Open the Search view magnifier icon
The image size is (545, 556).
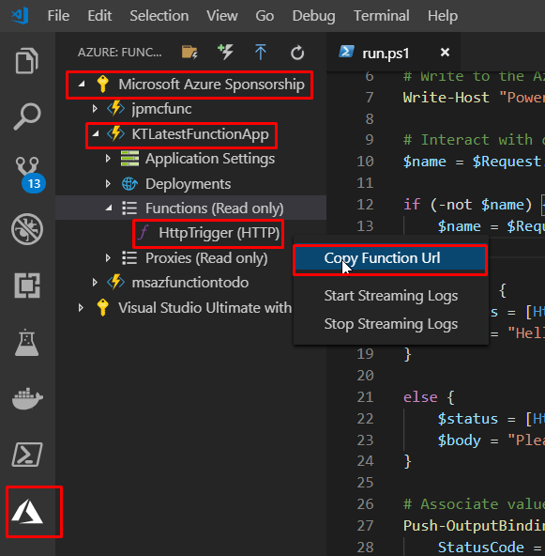coord(27,116)
